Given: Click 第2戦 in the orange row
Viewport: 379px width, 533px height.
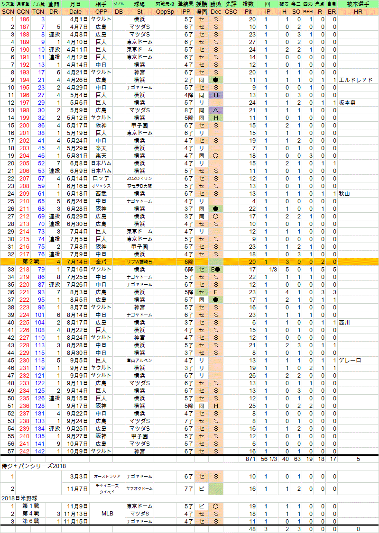Looking at the screenshot, I should 31,262.
